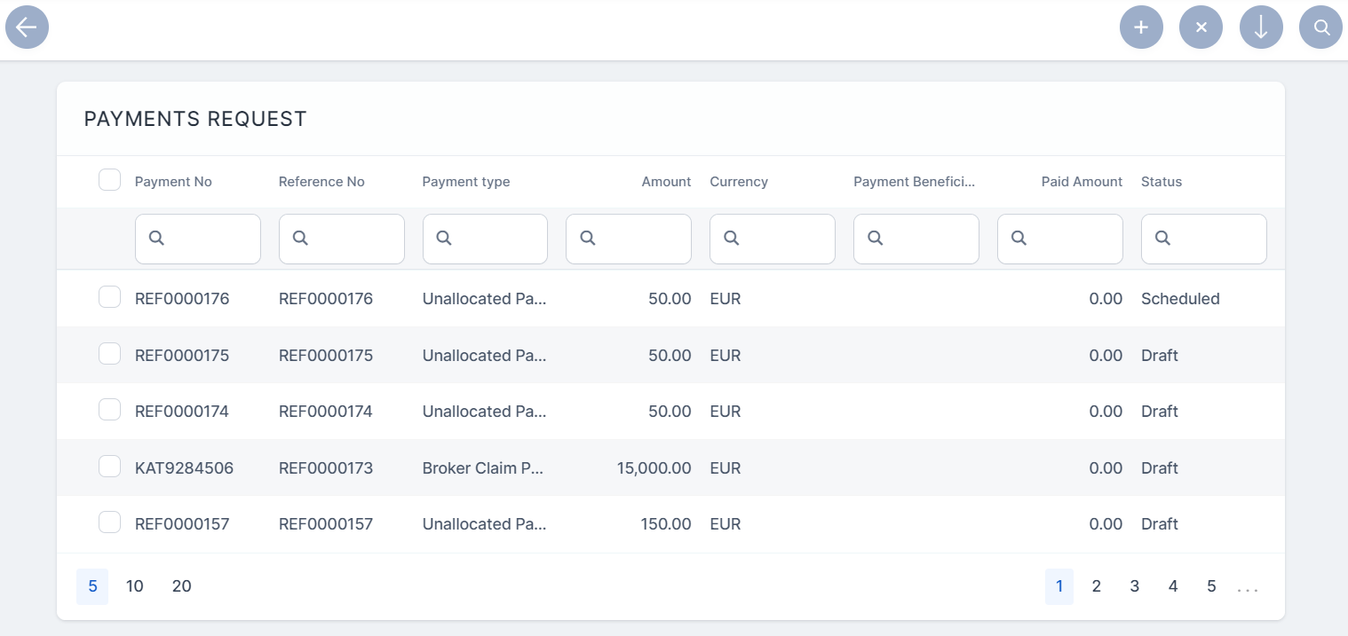Sort by Payment type column header
Image resolution: width=1348 pixels, height=636 pixels.
(465, 182)
